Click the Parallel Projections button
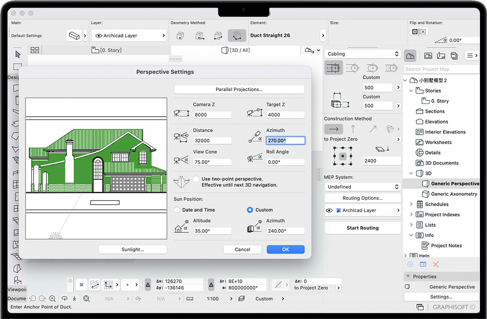 pyautogui.click(x=239, y=89)
